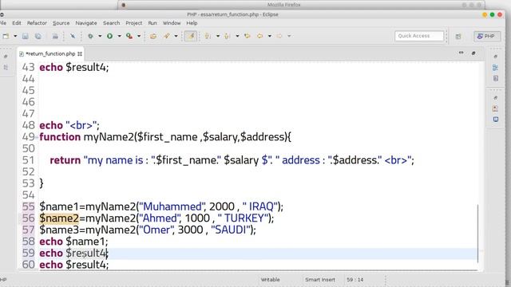The width and height of the screenshot is (511, 287).
Task: Open Forward history dropdown arrow
Action: point(289,36)
